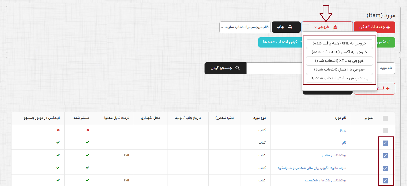
Task: Click red cross in ایندکس column for پرواز
Action: pyautogui.click(x=58, y=130)
